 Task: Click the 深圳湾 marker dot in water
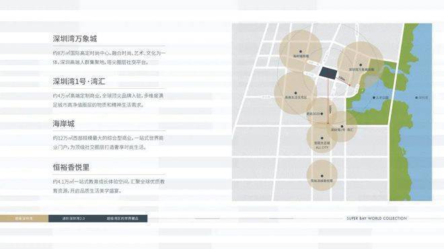coord(416,98)
